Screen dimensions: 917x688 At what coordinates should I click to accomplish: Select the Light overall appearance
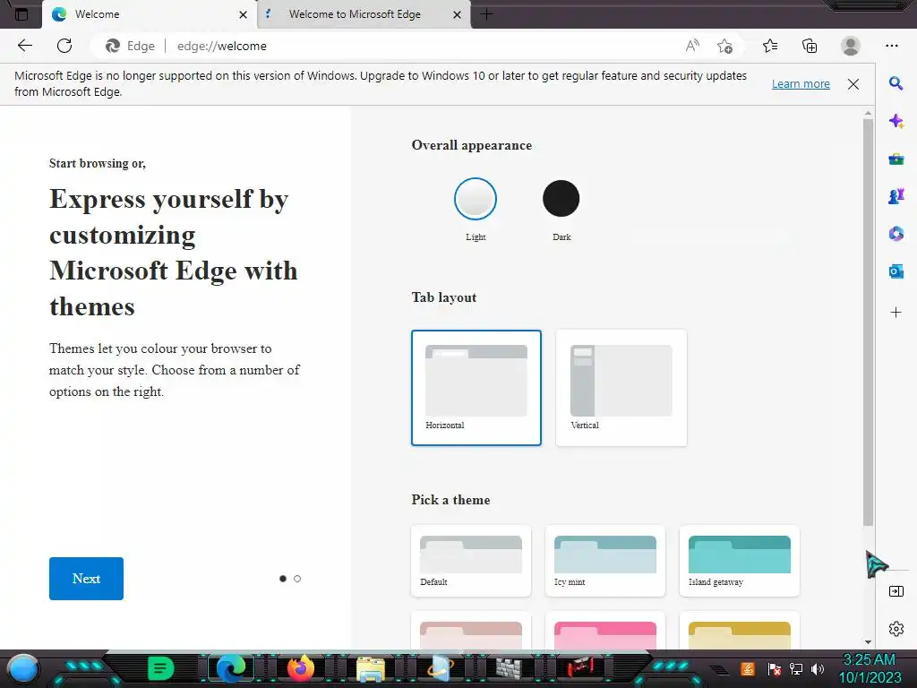coord(476,199)
